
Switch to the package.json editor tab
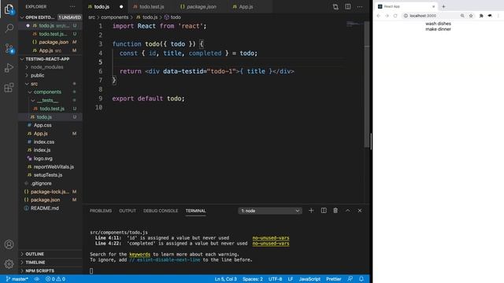click(201, 7)
